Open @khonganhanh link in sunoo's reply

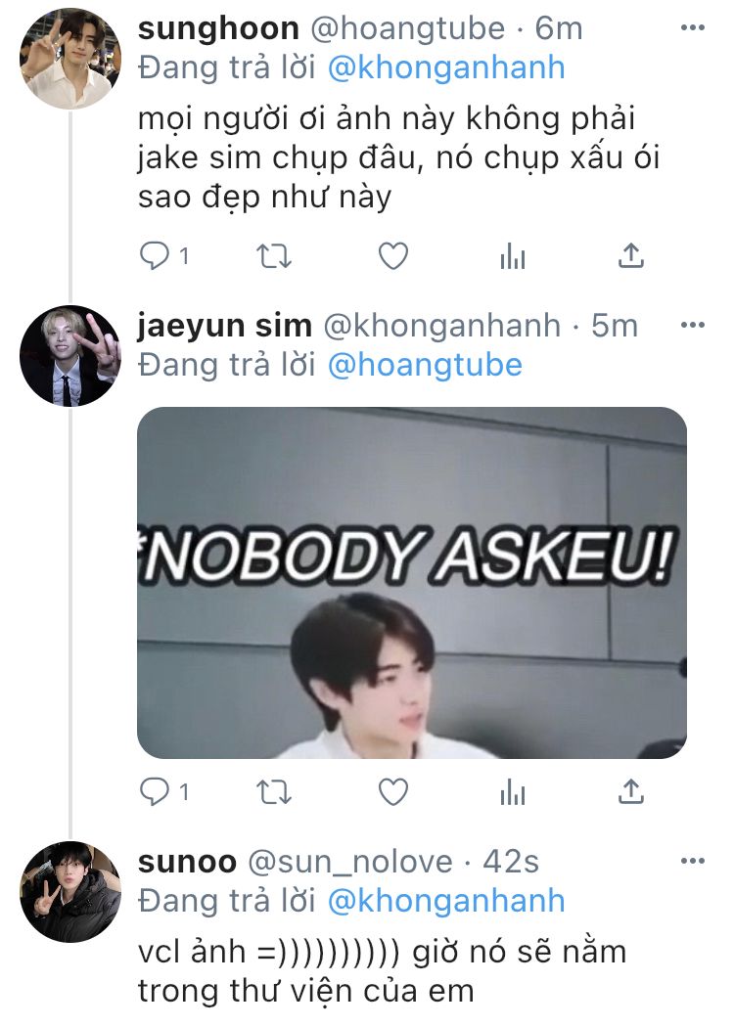[x=445, y=901]
